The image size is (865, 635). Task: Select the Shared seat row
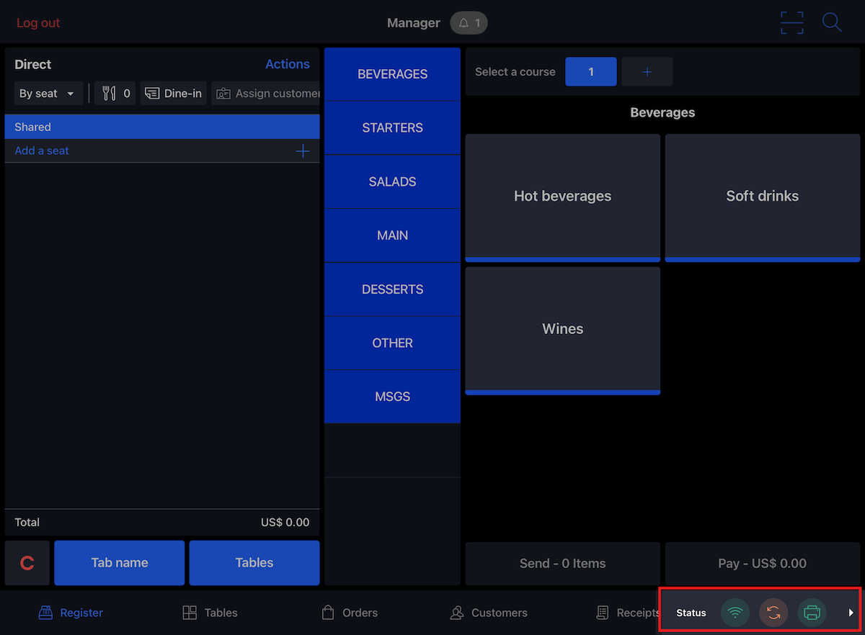click(162, 126)
